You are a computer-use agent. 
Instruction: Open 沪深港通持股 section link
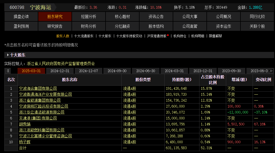(157, 36)
